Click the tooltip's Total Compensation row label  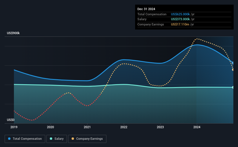152,14
